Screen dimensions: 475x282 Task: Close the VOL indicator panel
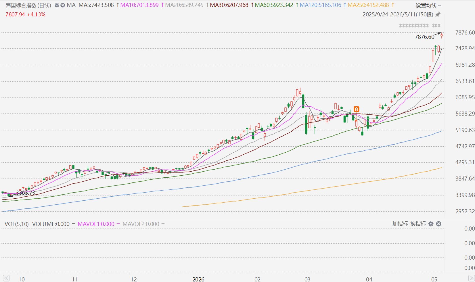click(x=438, y=224)
